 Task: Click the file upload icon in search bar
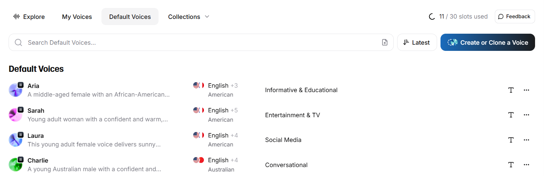point(385,42)
